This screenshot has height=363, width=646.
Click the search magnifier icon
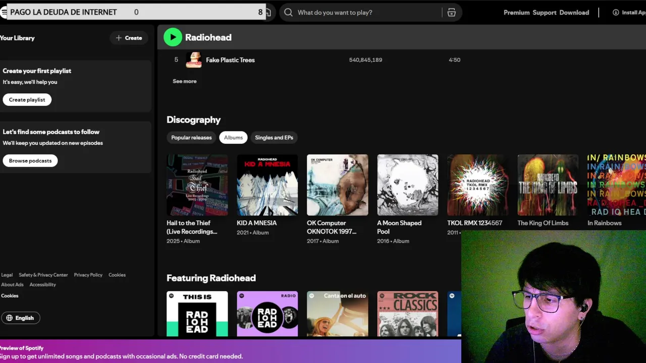point(288,13)
